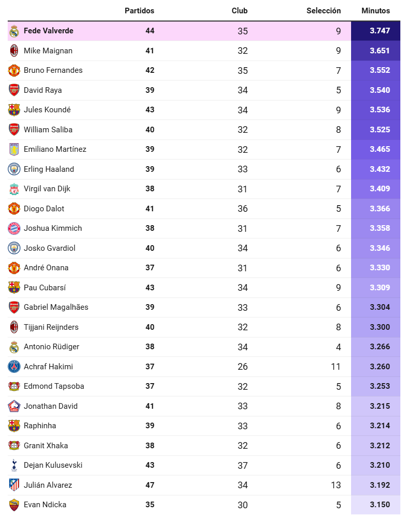Click the Minutos column header
The height and width of the screenshot is (518, 406).
(x=376, y=11)
